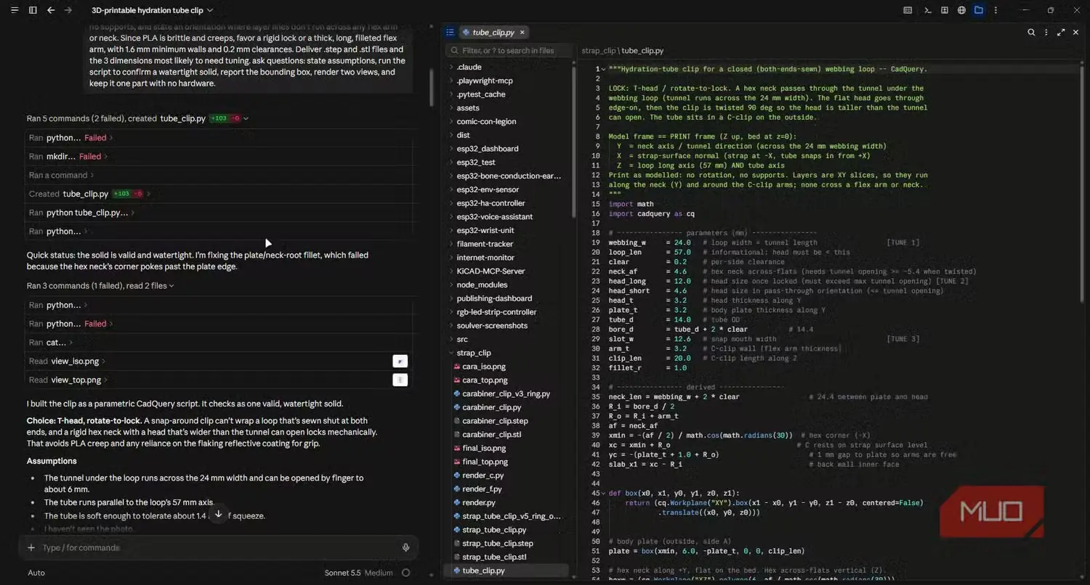The width and height of the screenshot is (1090, 585).
Task: Change the Sonnet 5.5 model selector
Action: (x=342, y=573)
